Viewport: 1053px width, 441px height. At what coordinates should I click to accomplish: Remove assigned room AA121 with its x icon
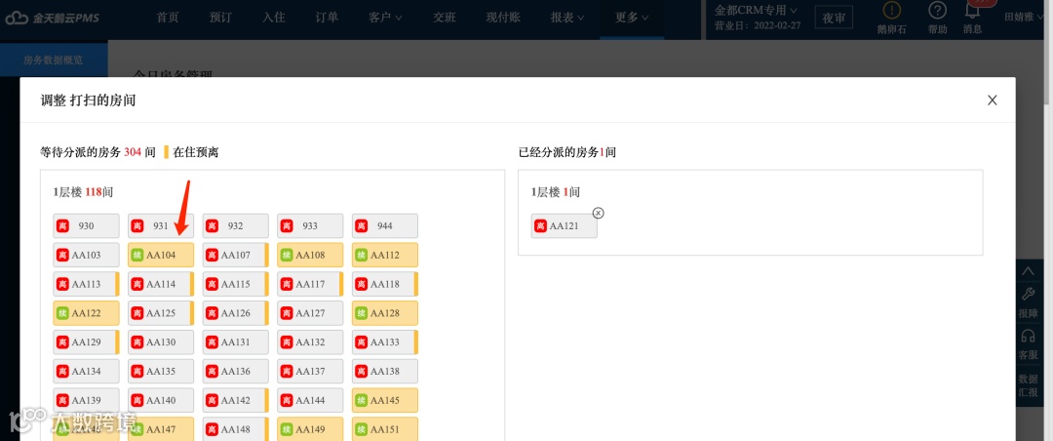pos(598,213)
